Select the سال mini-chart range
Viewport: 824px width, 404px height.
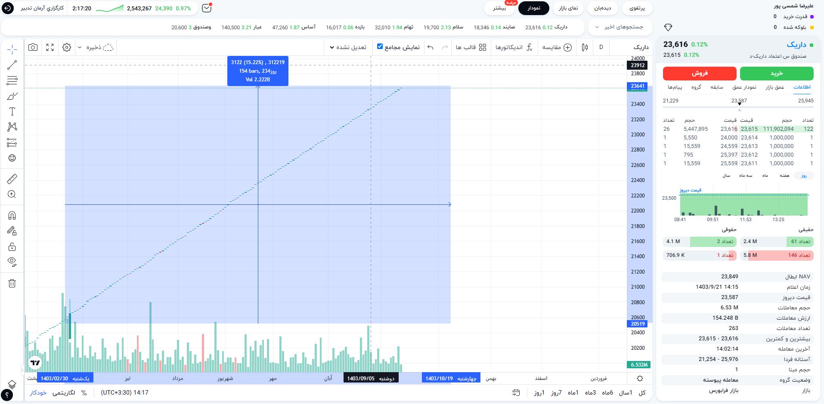pyautogui.click(x=726, y=176)
